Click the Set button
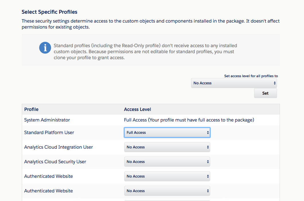The image size is (304, 201). click(x=265, y=93)
